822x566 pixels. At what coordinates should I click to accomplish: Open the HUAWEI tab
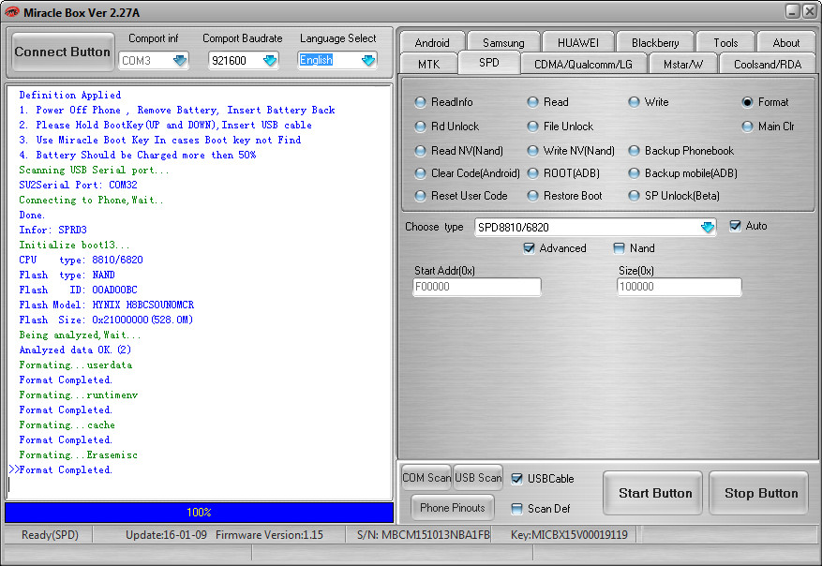coord(577,42)
